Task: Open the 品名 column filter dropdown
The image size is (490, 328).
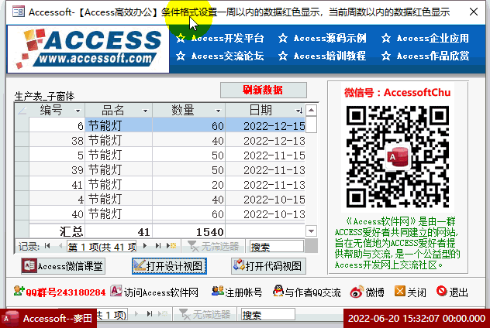Action: click(x=145, y=111)
